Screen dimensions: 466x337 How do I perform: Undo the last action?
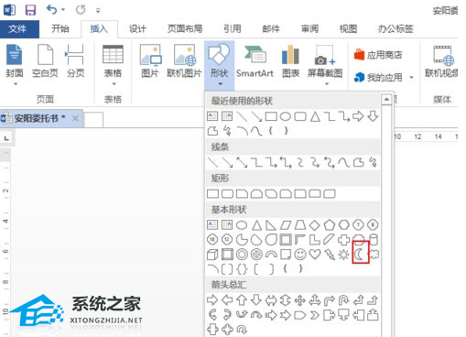click(x=51, y=10)
